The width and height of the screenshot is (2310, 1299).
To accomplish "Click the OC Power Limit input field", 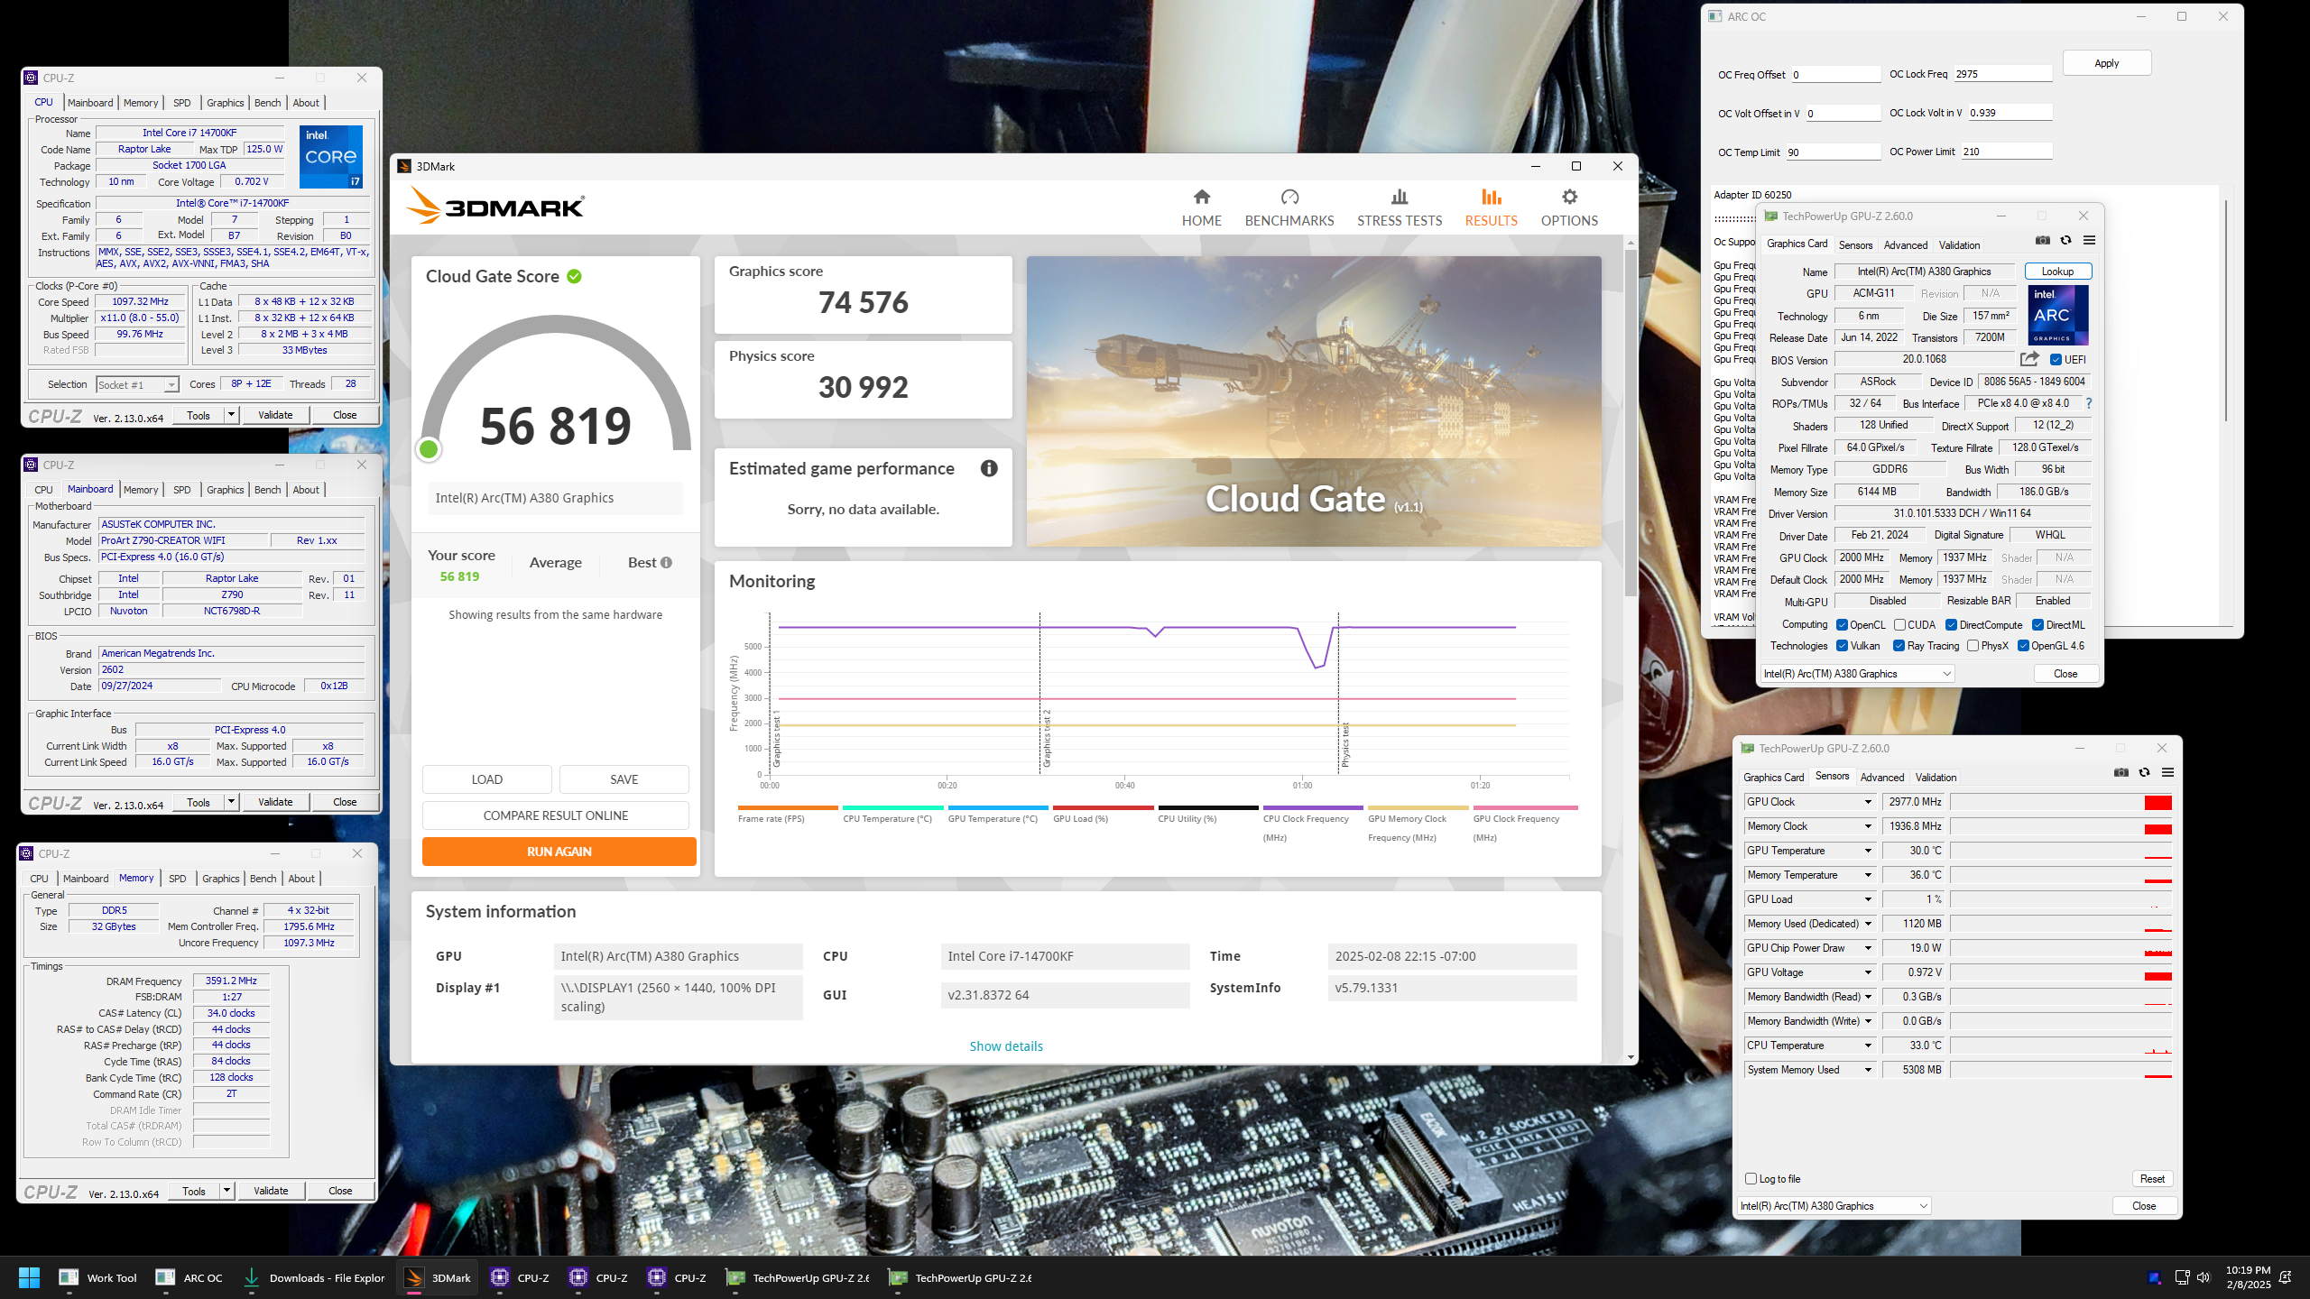I will (2006, 152).
